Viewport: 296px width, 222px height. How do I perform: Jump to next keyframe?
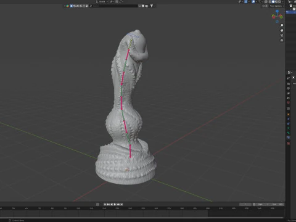(118, 204)
